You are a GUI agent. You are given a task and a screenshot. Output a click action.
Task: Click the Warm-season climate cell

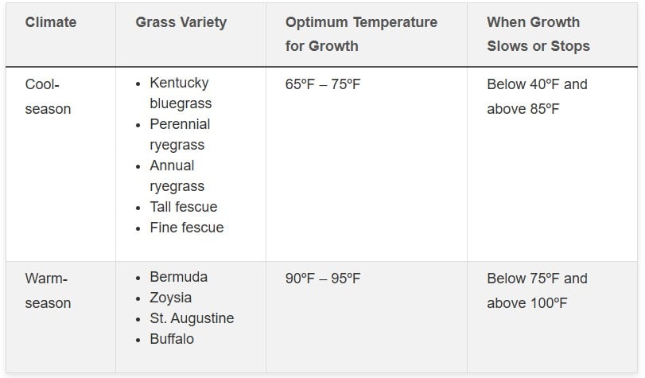click(48, 290)
